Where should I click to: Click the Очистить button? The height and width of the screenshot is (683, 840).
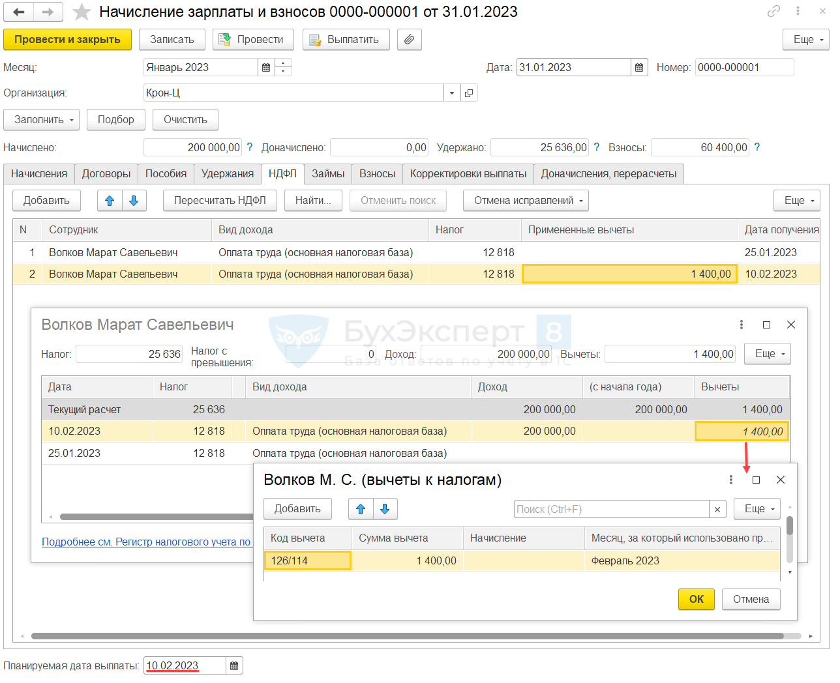point(185,120)
